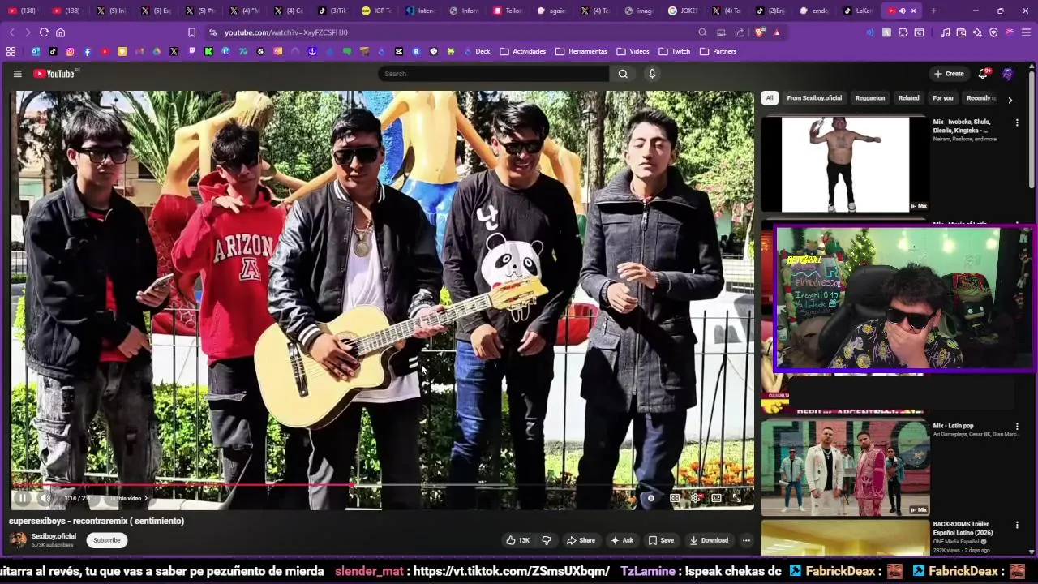1038x584 pixels.
Task: Select the All filter chip
Action: [770, 98]
